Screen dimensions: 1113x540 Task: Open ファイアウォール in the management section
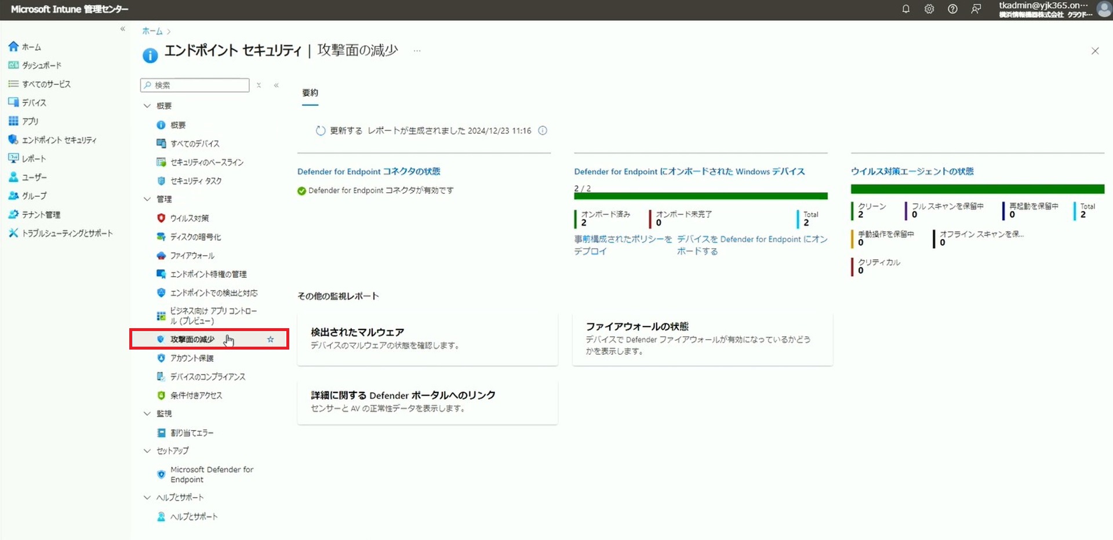pos(185,255)
